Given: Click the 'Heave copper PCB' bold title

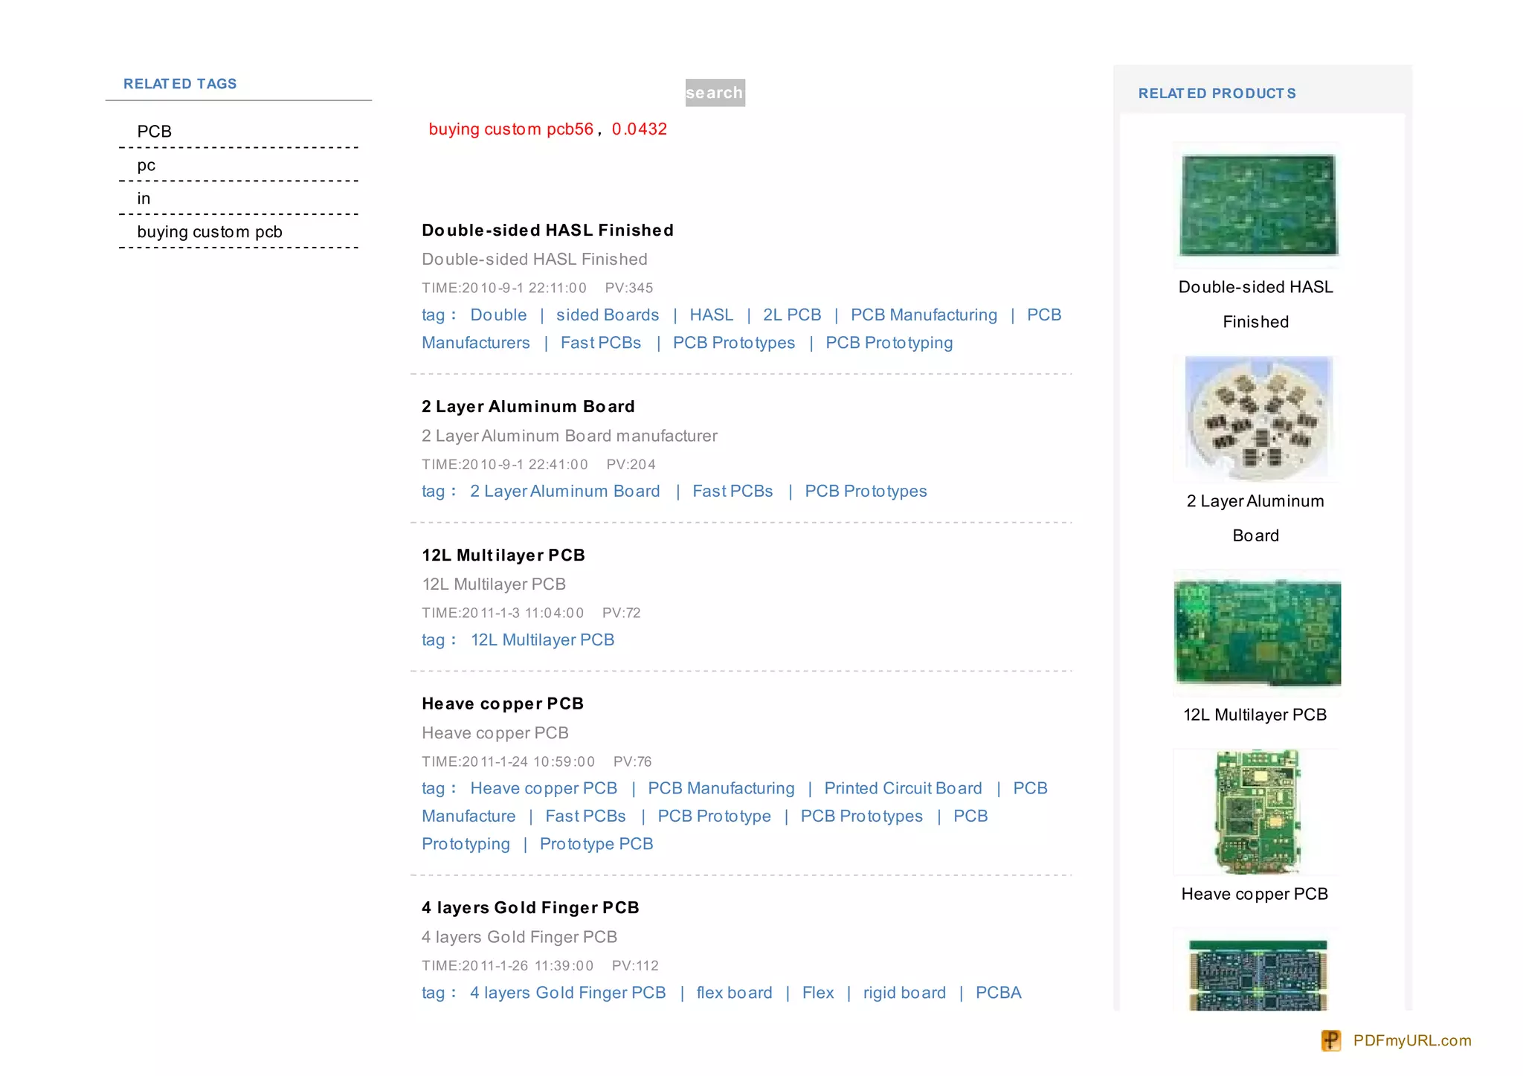Looking at the screenshot, I should (x=503, y=704).
